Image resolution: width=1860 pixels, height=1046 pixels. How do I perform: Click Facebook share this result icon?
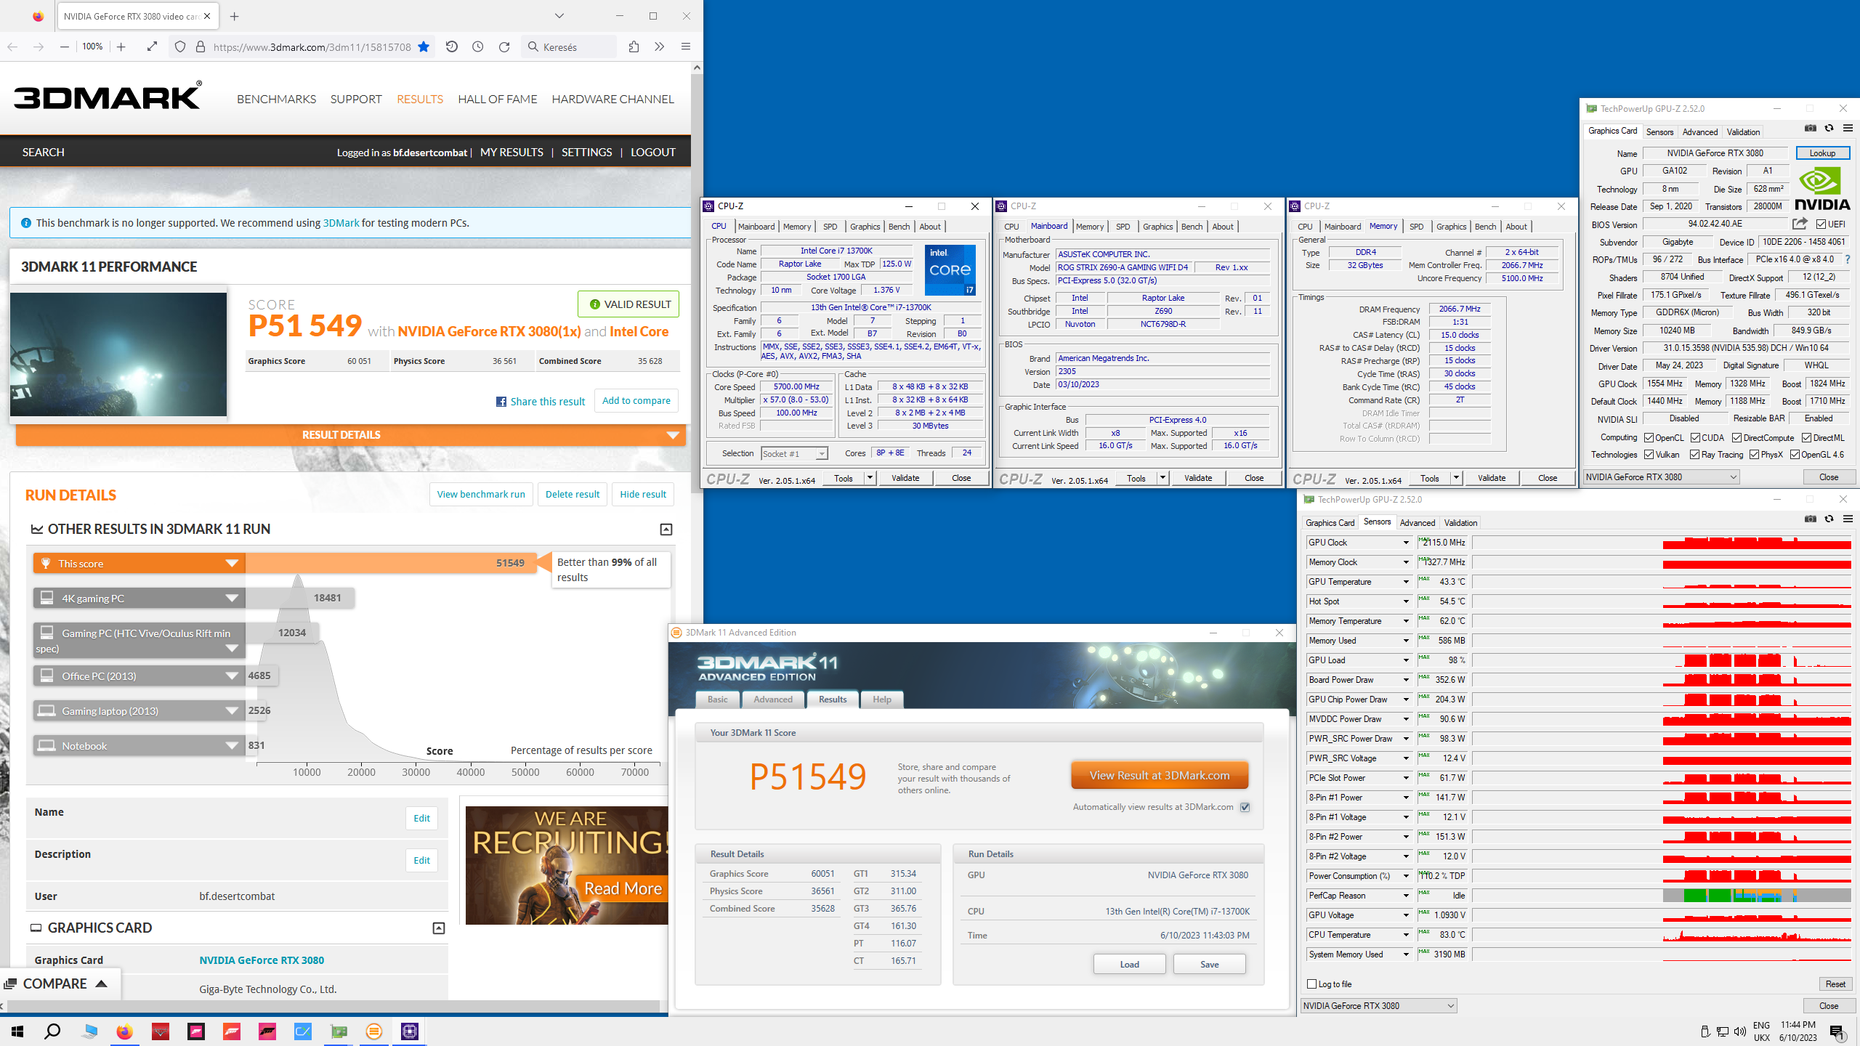501,402
